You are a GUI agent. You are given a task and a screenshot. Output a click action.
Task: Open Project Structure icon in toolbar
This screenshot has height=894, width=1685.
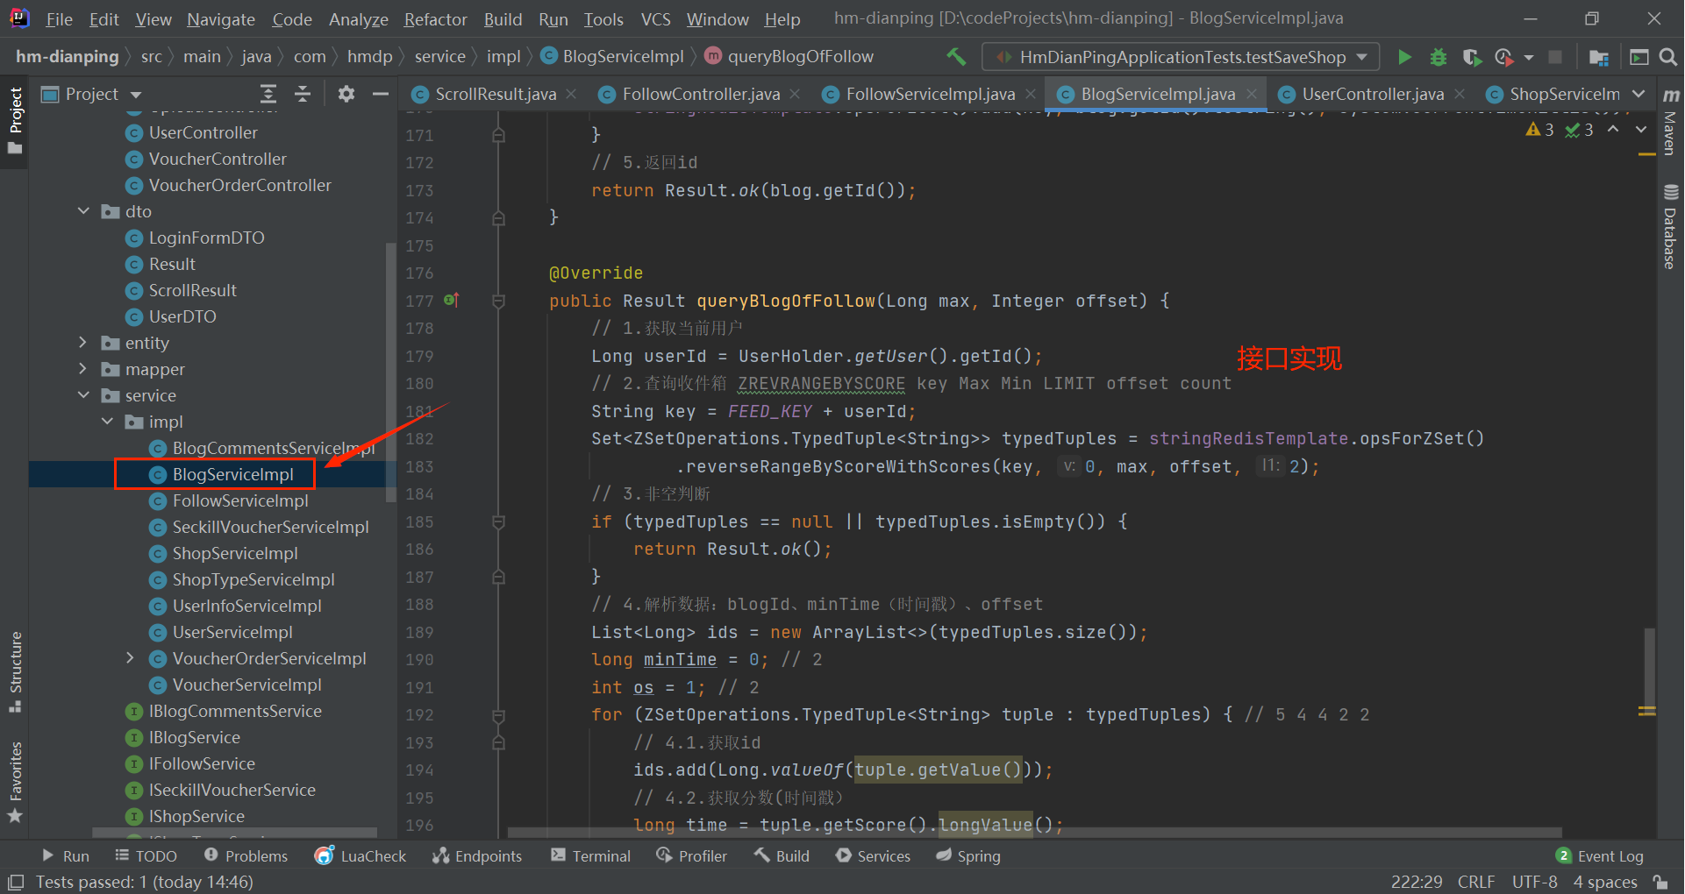tap(1599, 57)
